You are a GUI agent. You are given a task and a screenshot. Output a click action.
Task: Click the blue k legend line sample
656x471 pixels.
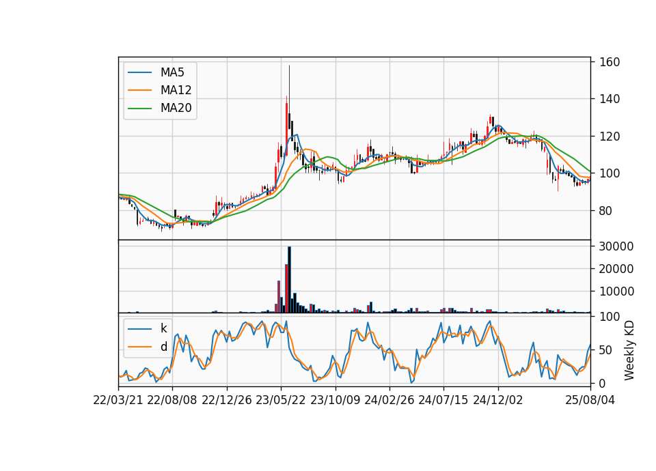click(x=139, y=329)
